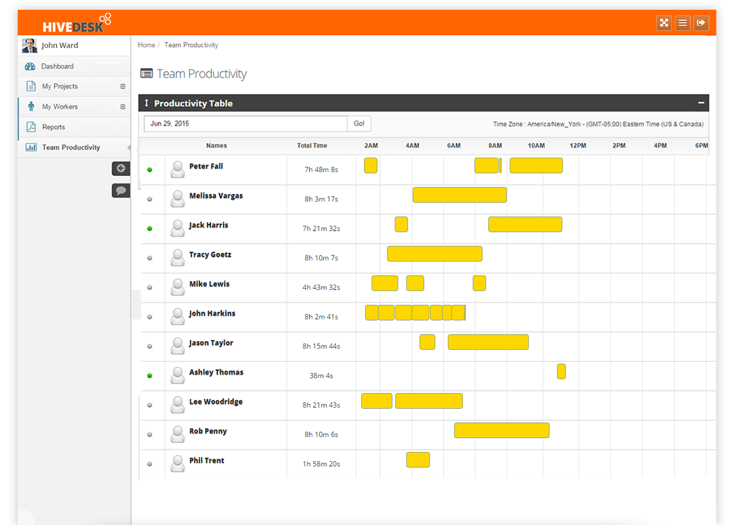Click Ashley Thomas's green status dot
734x525 pixels.
[x=150, y=376]
